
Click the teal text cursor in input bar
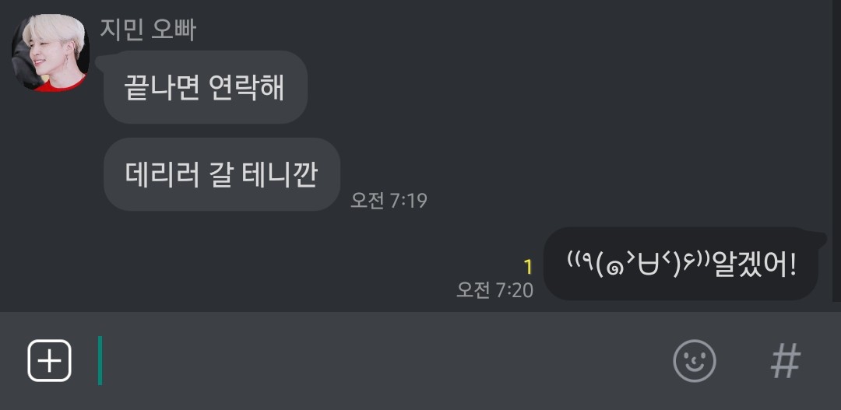point(100,360)
